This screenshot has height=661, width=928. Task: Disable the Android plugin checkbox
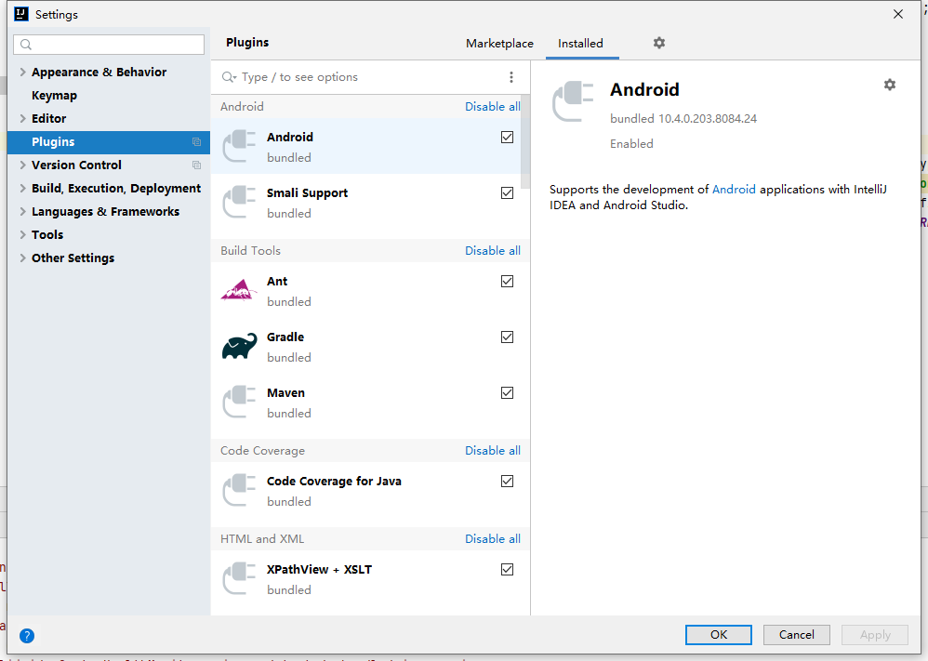click(507, 138)
